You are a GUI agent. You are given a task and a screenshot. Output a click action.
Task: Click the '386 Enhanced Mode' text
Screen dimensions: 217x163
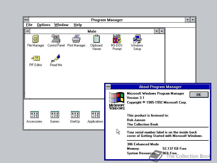click(143, 144)
